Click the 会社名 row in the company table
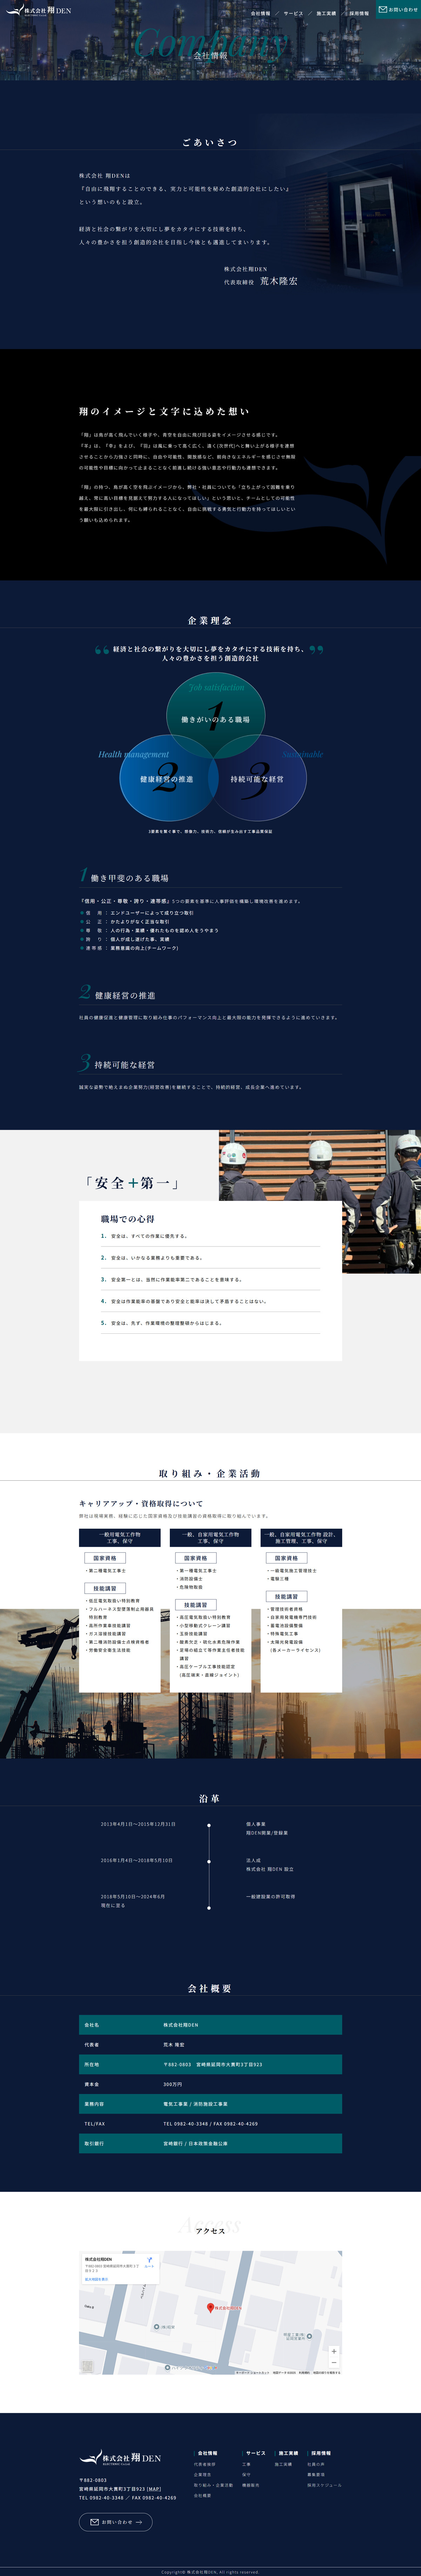421x2576 pixels. coord(210,2025)
